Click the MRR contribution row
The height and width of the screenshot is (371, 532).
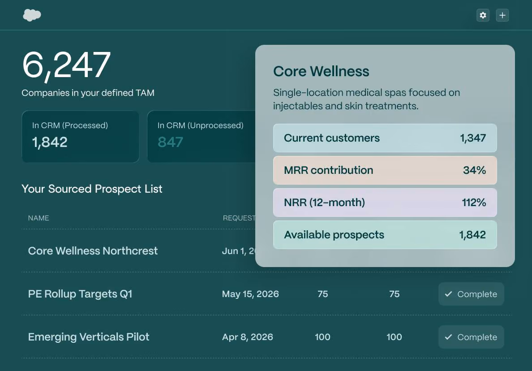[x=385, y=170]
